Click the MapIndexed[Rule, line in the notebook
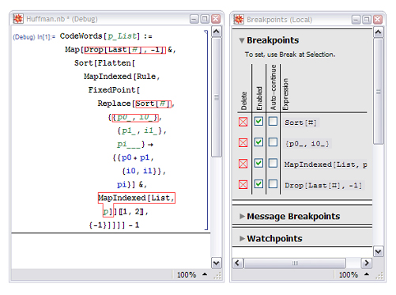Screen dimensions: 396x295 point(122,77)
